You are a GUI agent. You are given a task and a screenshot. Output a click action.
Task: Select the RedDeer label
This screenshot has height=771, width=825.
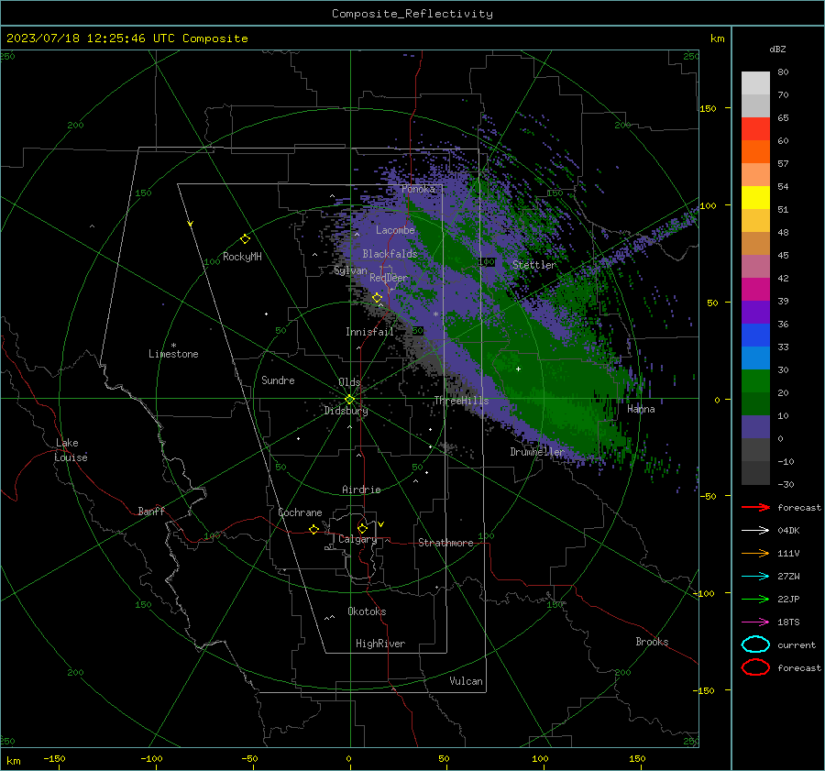(x=389, y=278)
